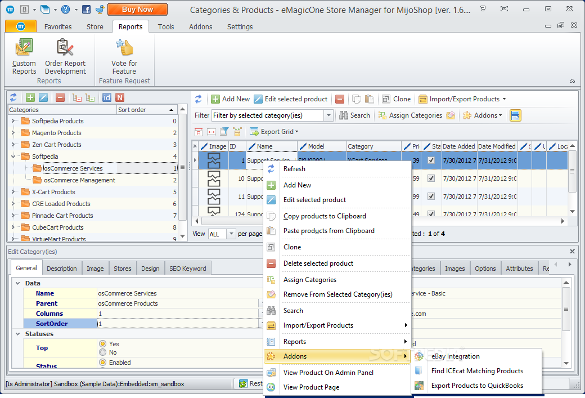Click the blue save layout icon

tap(515, 115)
